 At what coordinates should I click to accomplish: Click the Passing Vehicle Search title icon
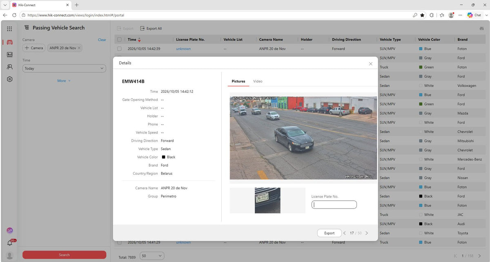[27, 28]
